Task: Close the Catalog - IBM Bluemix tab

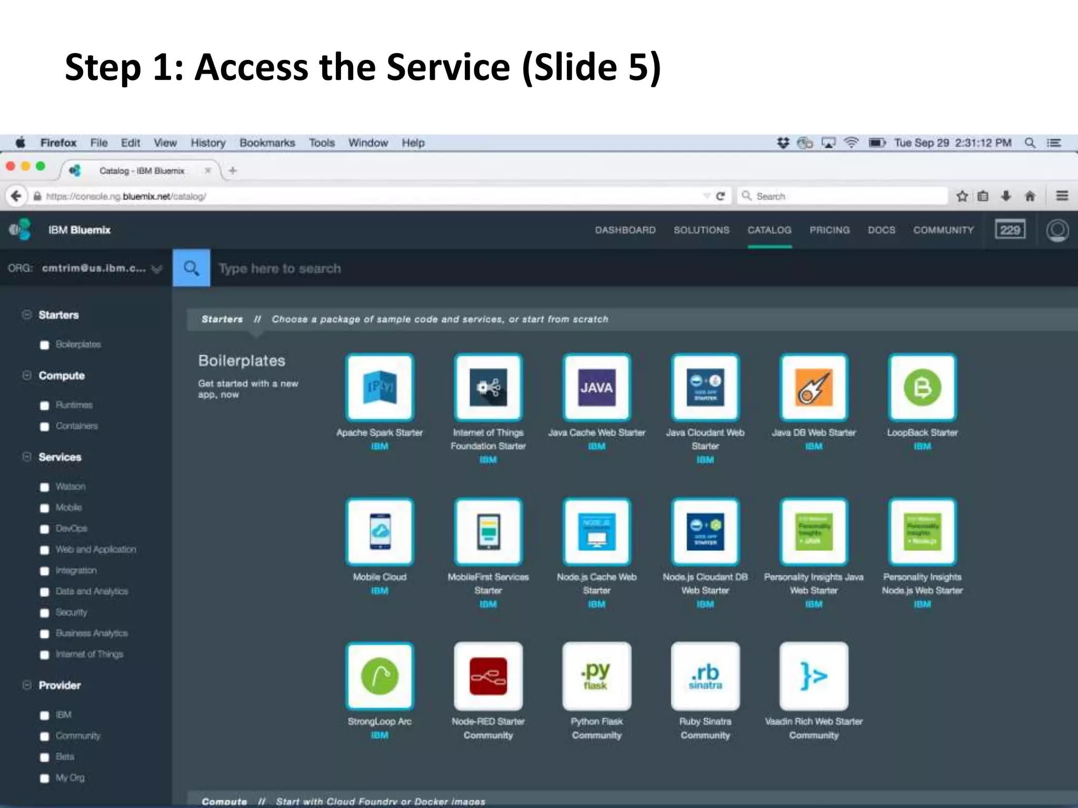Action: coord(208,170)
